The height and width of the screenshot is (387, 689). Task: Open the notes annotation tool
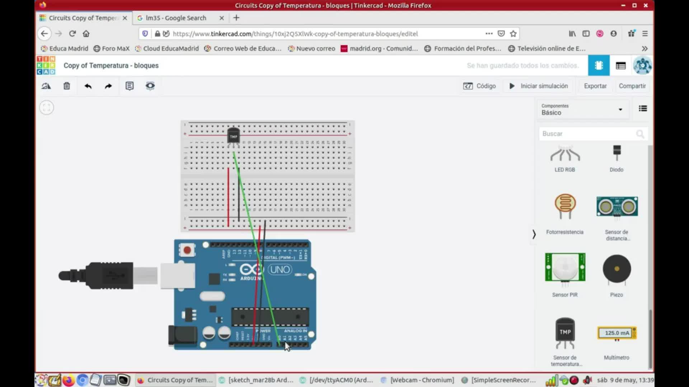[130, 86]
